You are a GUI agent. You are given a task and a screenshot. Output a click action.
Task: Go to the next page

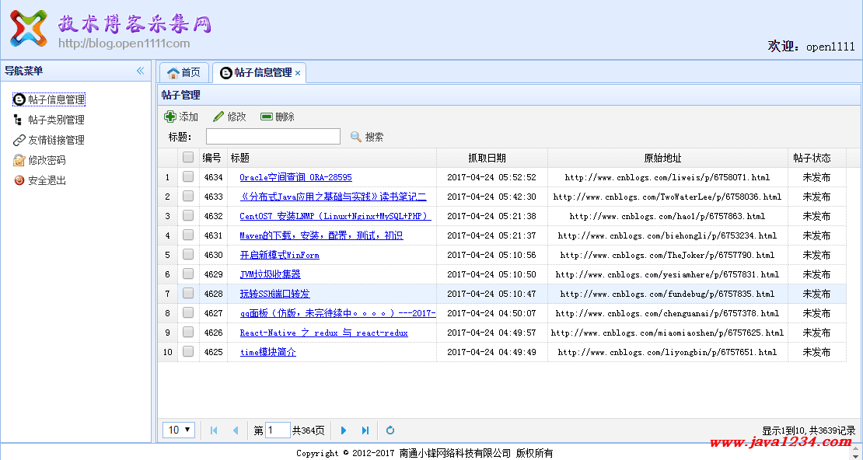[344, 430]
